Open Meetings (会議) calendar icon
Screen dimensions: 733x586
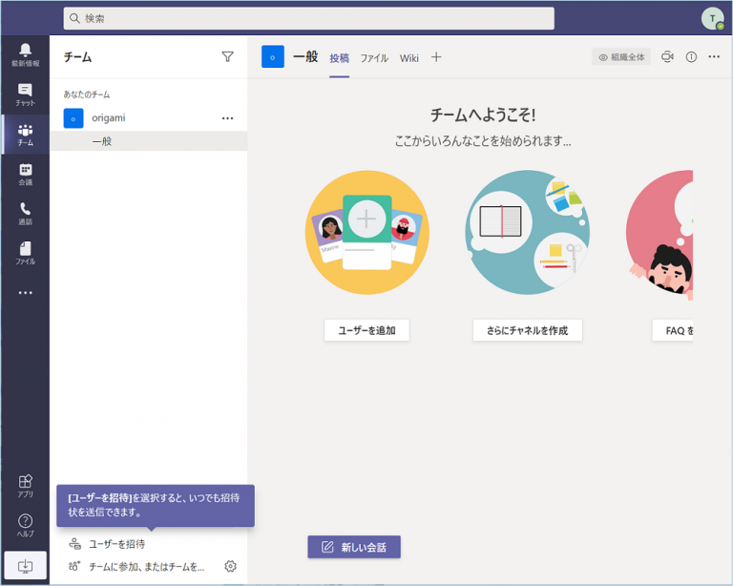click(x=25, y=174)
